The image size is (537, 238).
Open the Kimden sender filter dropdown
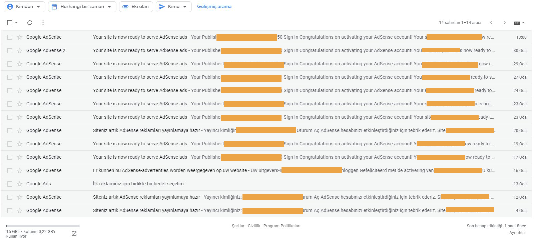24,7
